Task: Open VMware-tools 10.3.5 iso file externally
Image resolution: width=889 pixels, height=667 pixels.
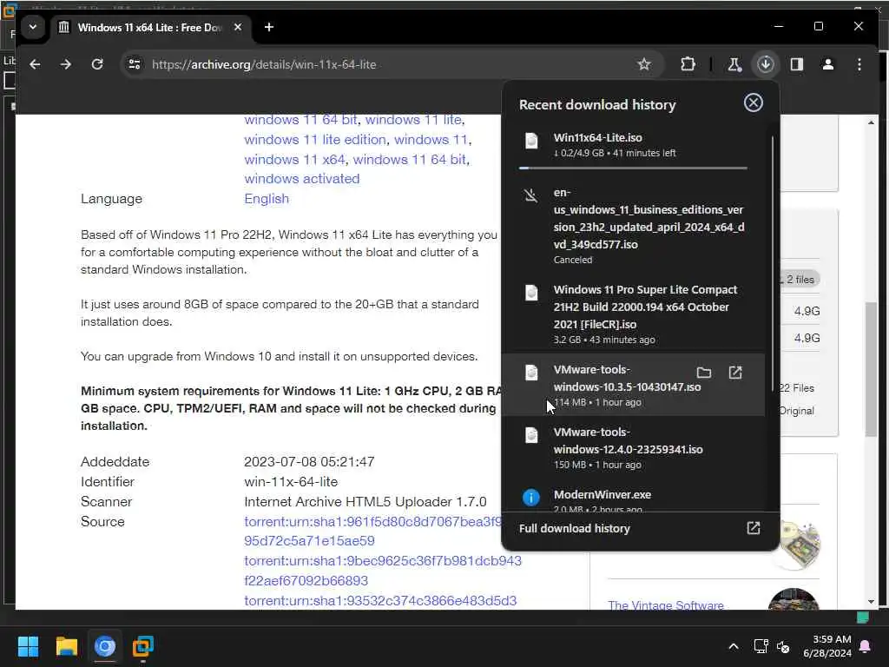Action: [735, 373]
